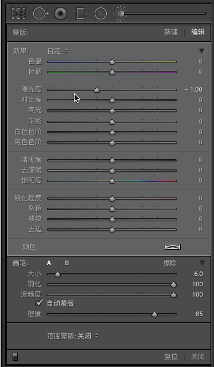The width and height of the screenshot is (214, 367).
Task: Select the Spot Removal tool icon
Action: (41, 14)
